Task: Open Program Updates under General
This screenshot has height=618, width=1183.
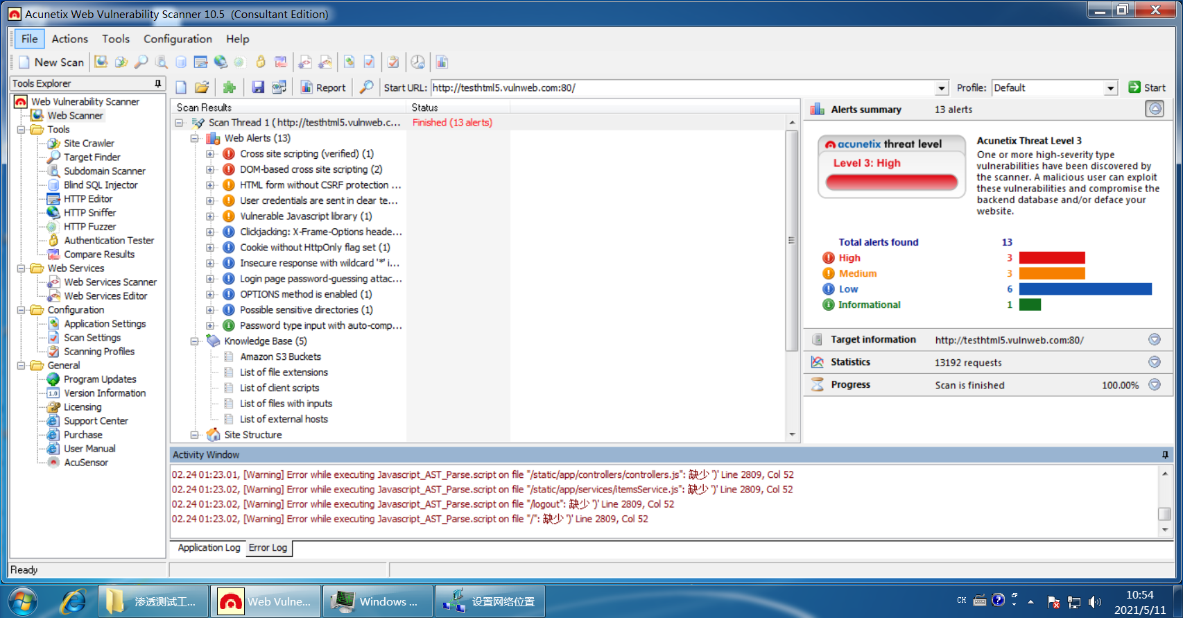Action: 100,379
